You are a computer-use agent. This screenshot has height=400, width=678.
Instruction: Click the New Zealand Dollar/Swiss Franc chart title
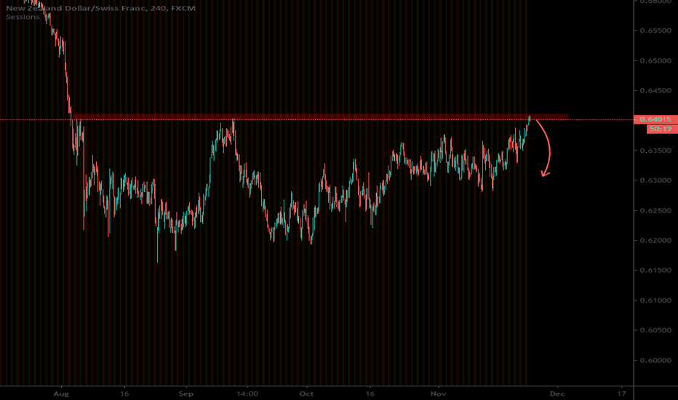click(x=100, y=8)
